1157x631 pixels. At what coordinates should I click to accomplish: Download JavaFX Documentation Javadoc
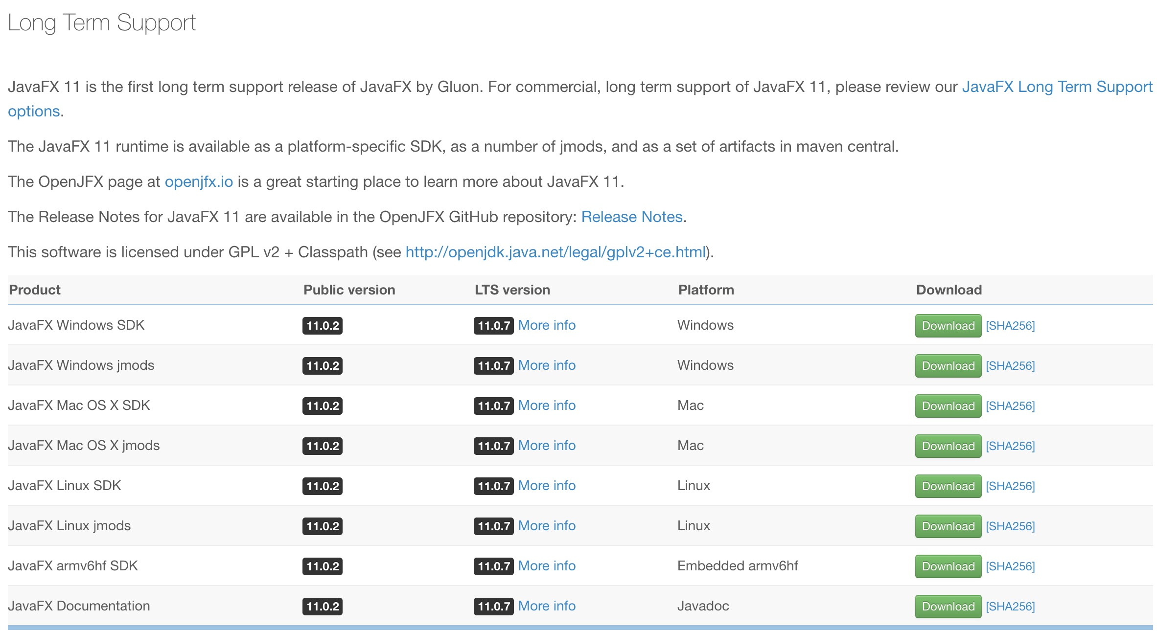click(948, 607)
